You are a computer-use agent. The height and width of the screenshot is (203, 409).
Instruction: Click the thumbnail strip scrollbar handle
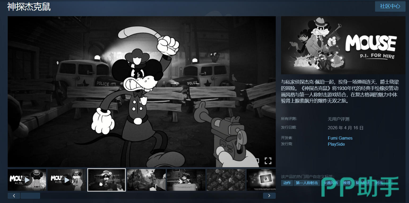30,196
